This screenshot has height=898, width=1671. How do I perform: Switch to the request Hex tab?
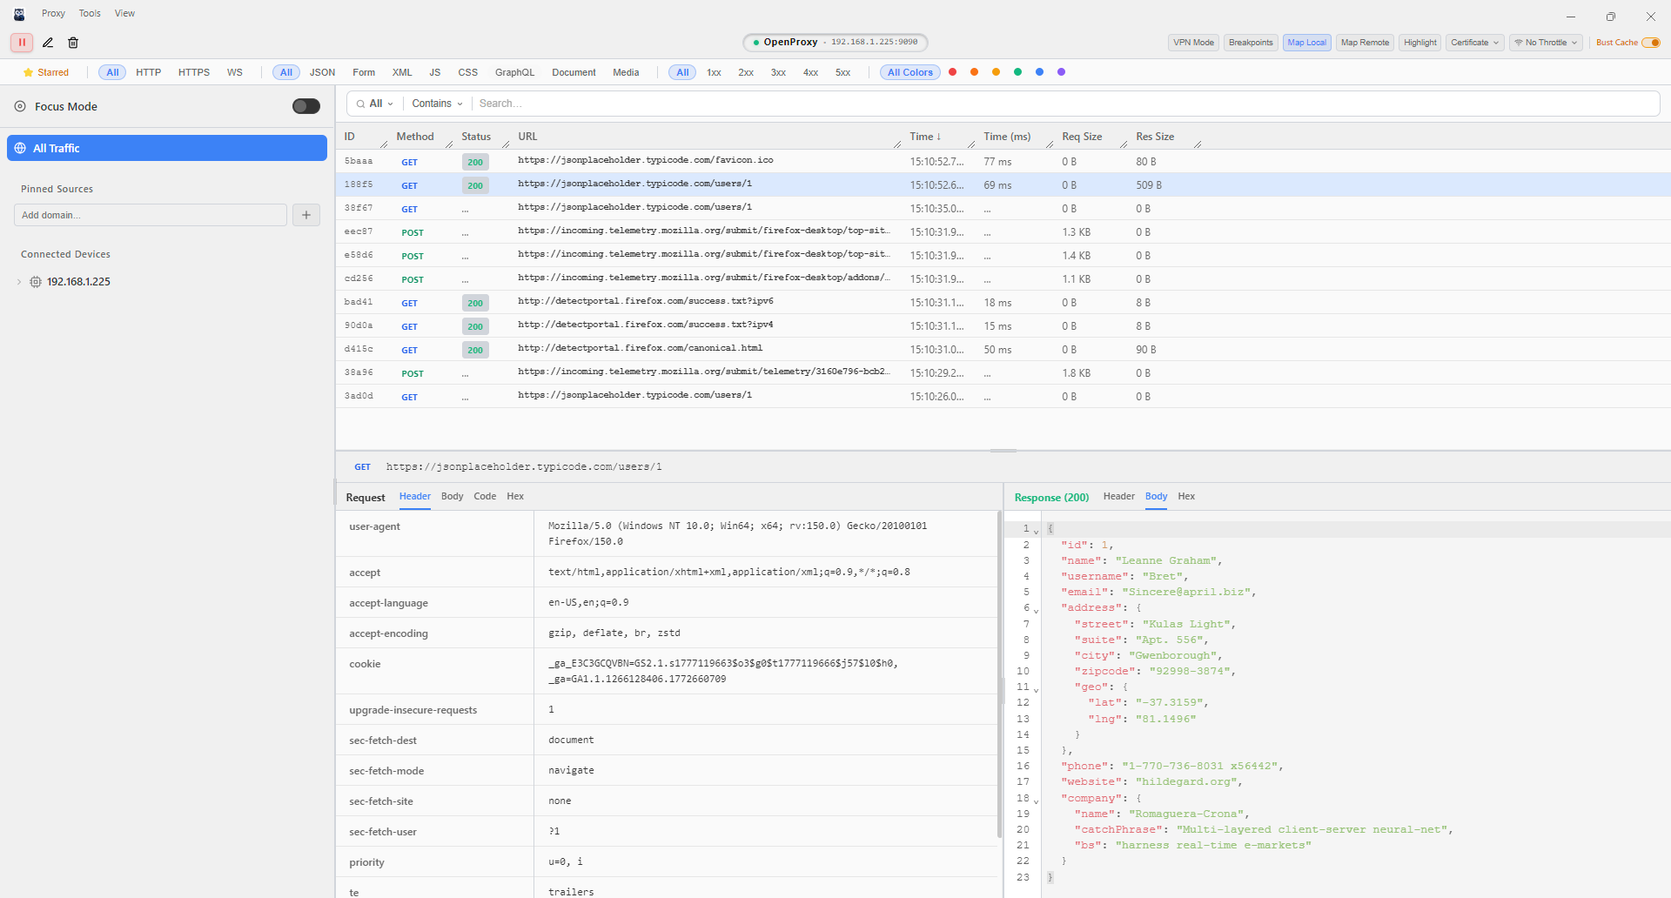515,496
